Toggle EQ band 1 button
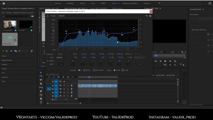The height and width of the screenshot is (120, 213). tap(82, 64)
